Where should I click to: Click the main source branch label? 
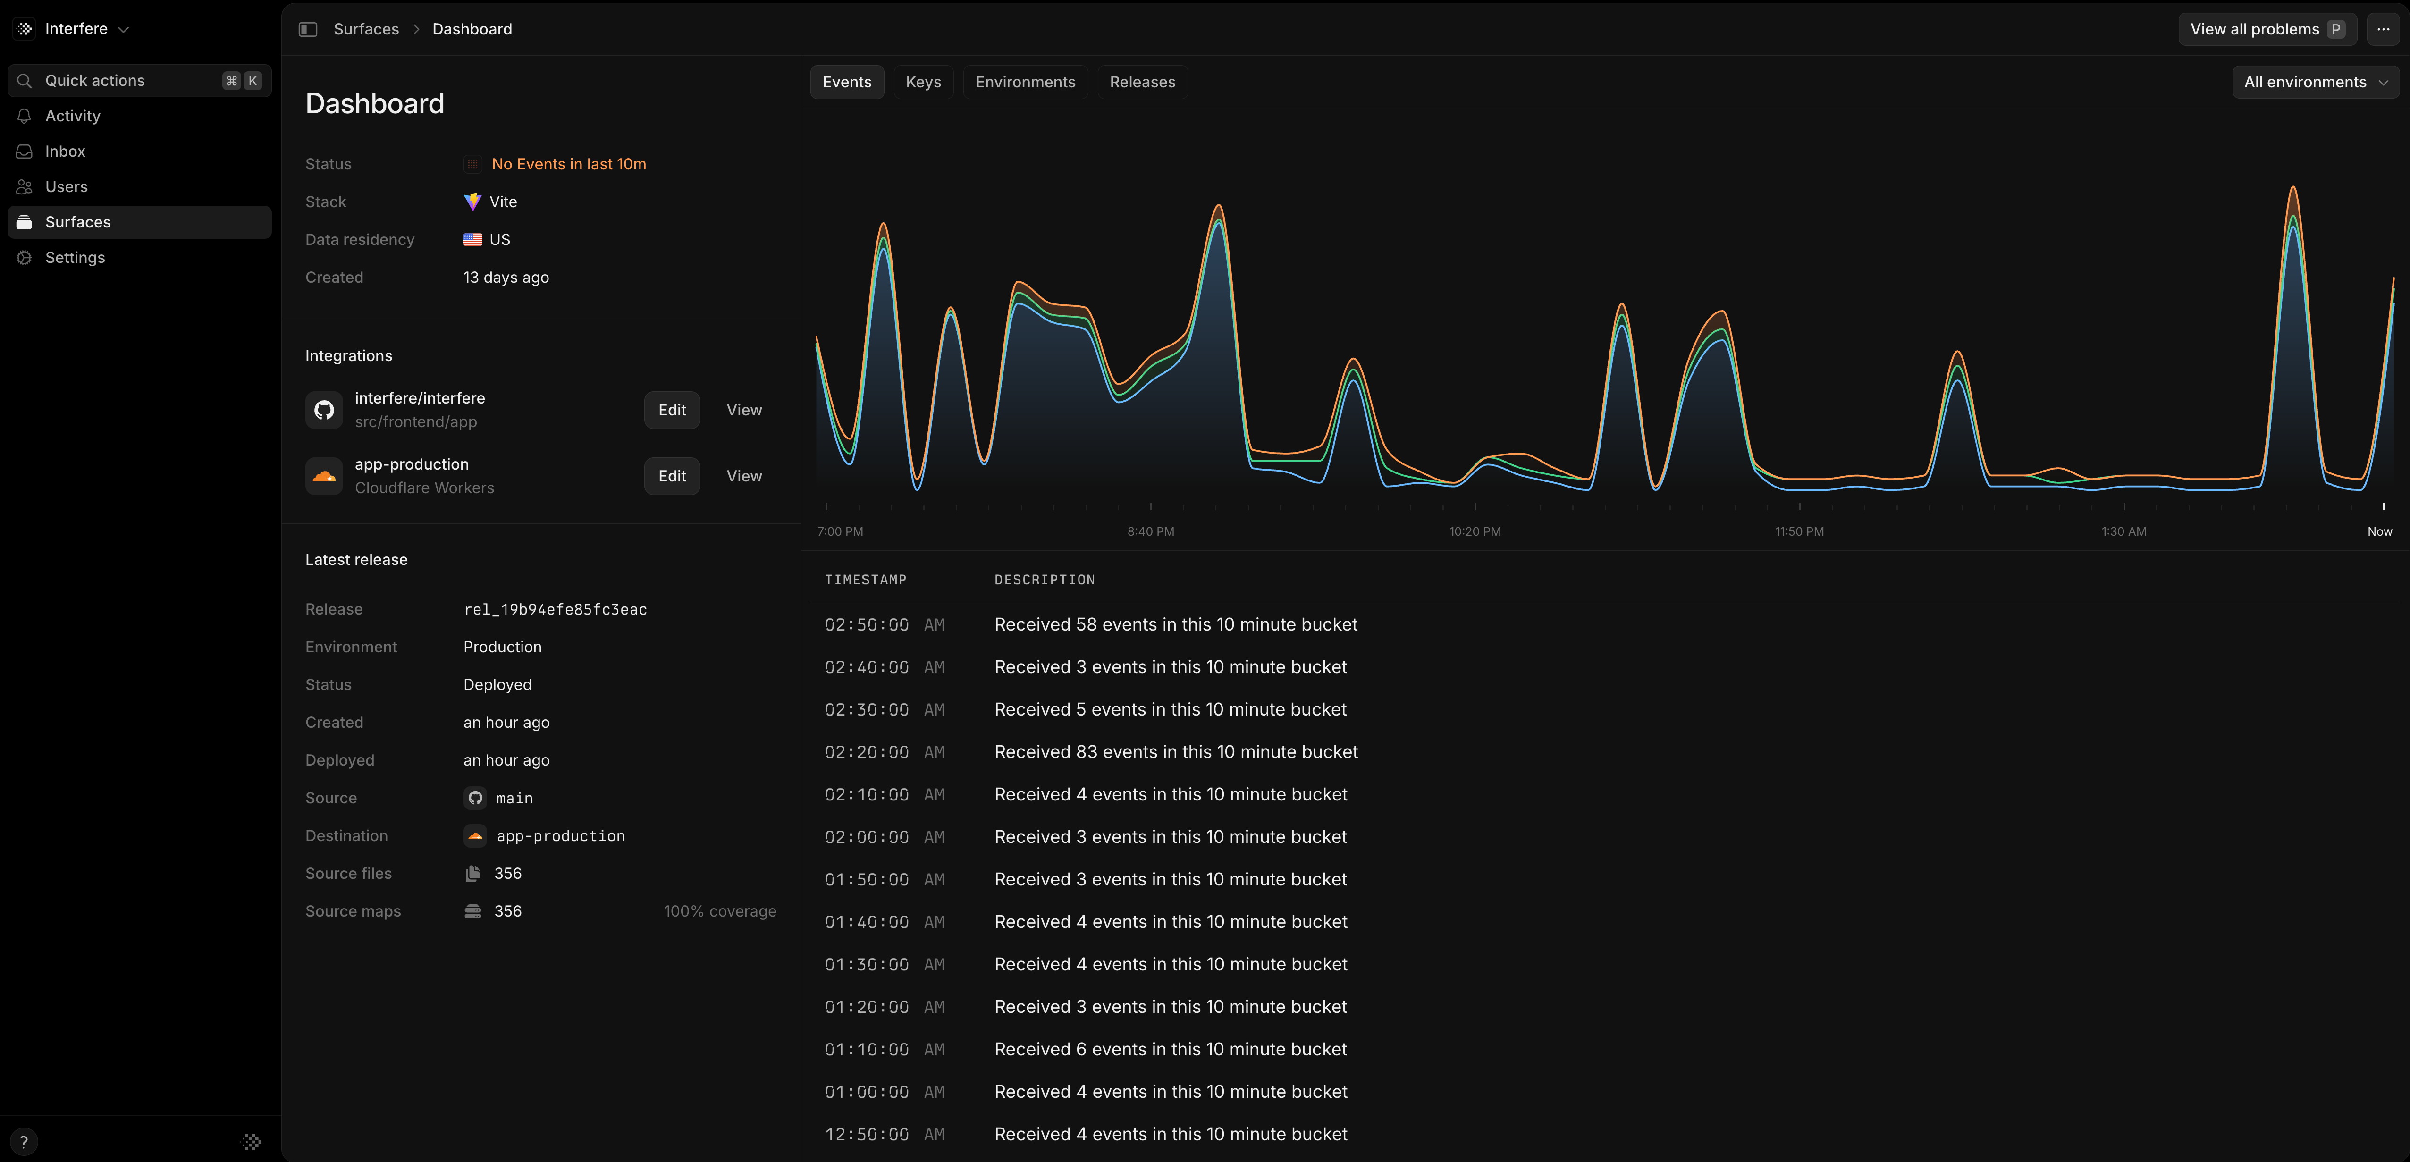[514, 798]
